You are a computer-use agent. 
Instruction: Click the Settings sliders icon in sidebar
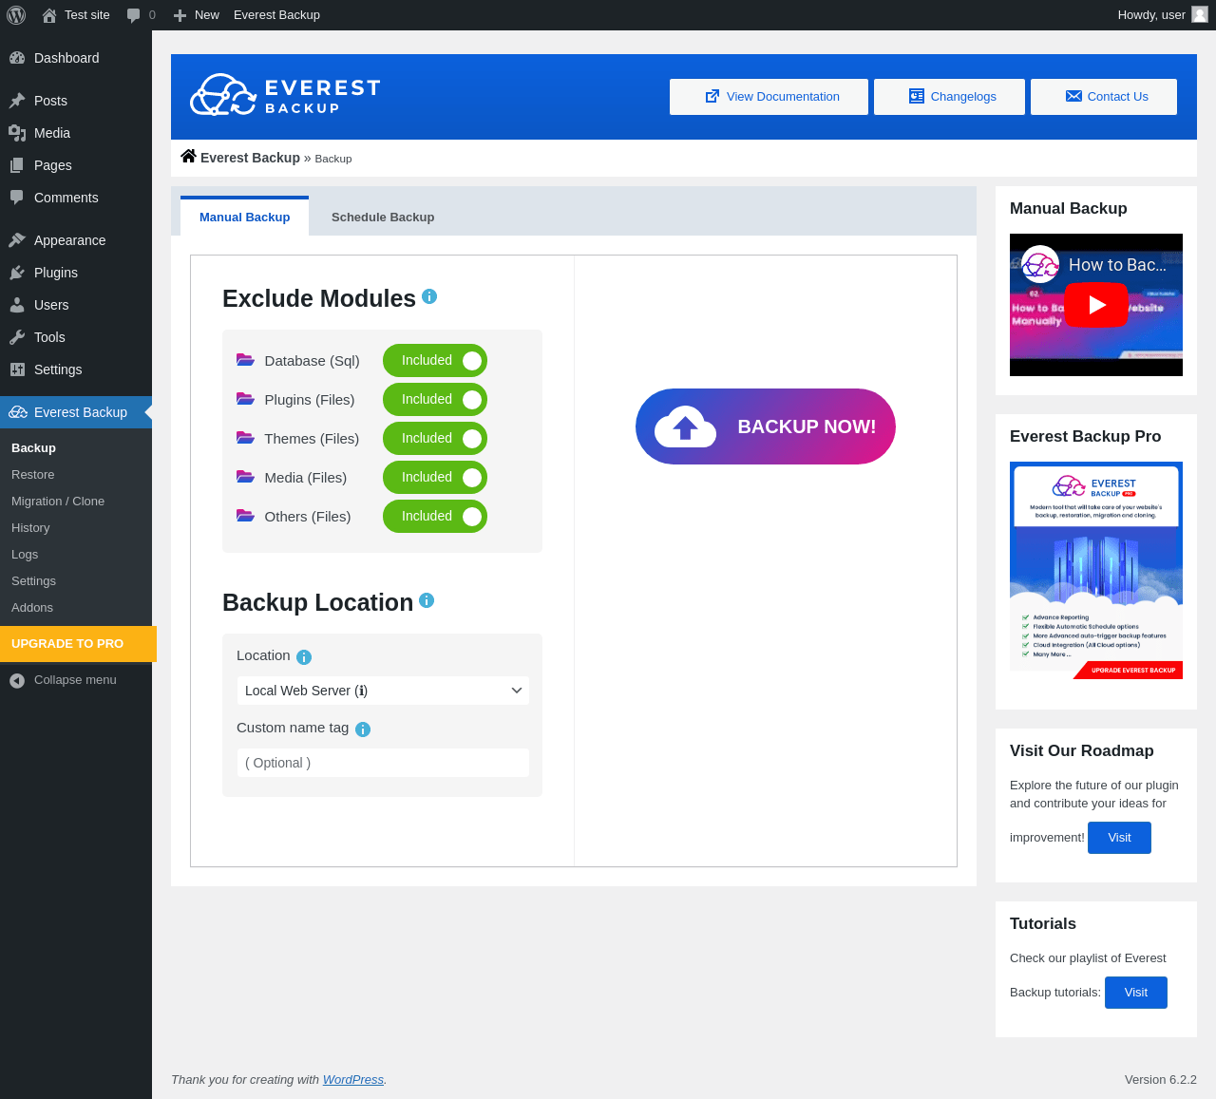click(17, 369)
